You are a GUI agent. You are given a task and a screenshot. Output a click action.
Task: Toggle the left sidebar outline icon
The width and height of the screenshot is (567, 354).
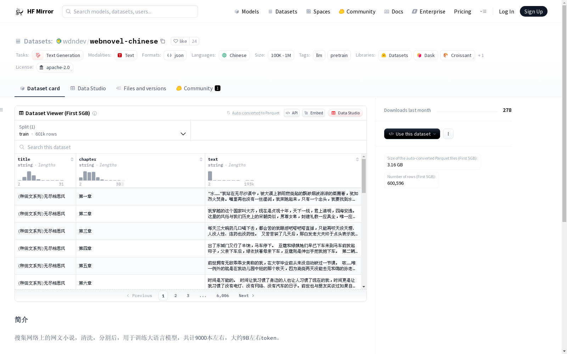(1, 110)
